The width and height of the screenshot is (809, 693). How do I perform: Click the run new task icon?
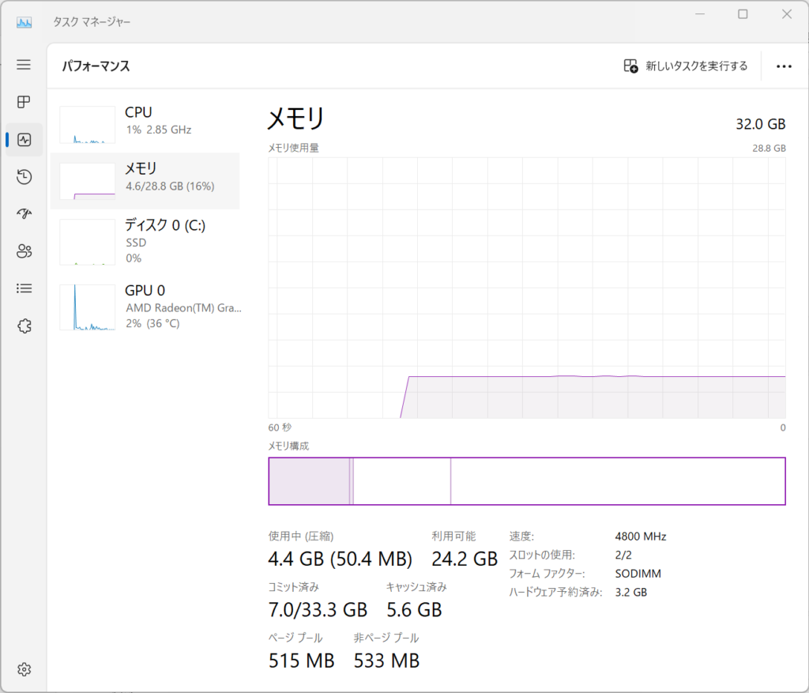[630, 66]
